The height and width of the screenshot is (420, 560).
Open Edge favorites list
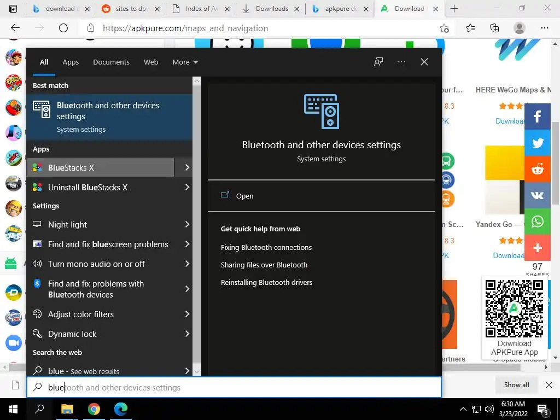[x=470, y=28]
